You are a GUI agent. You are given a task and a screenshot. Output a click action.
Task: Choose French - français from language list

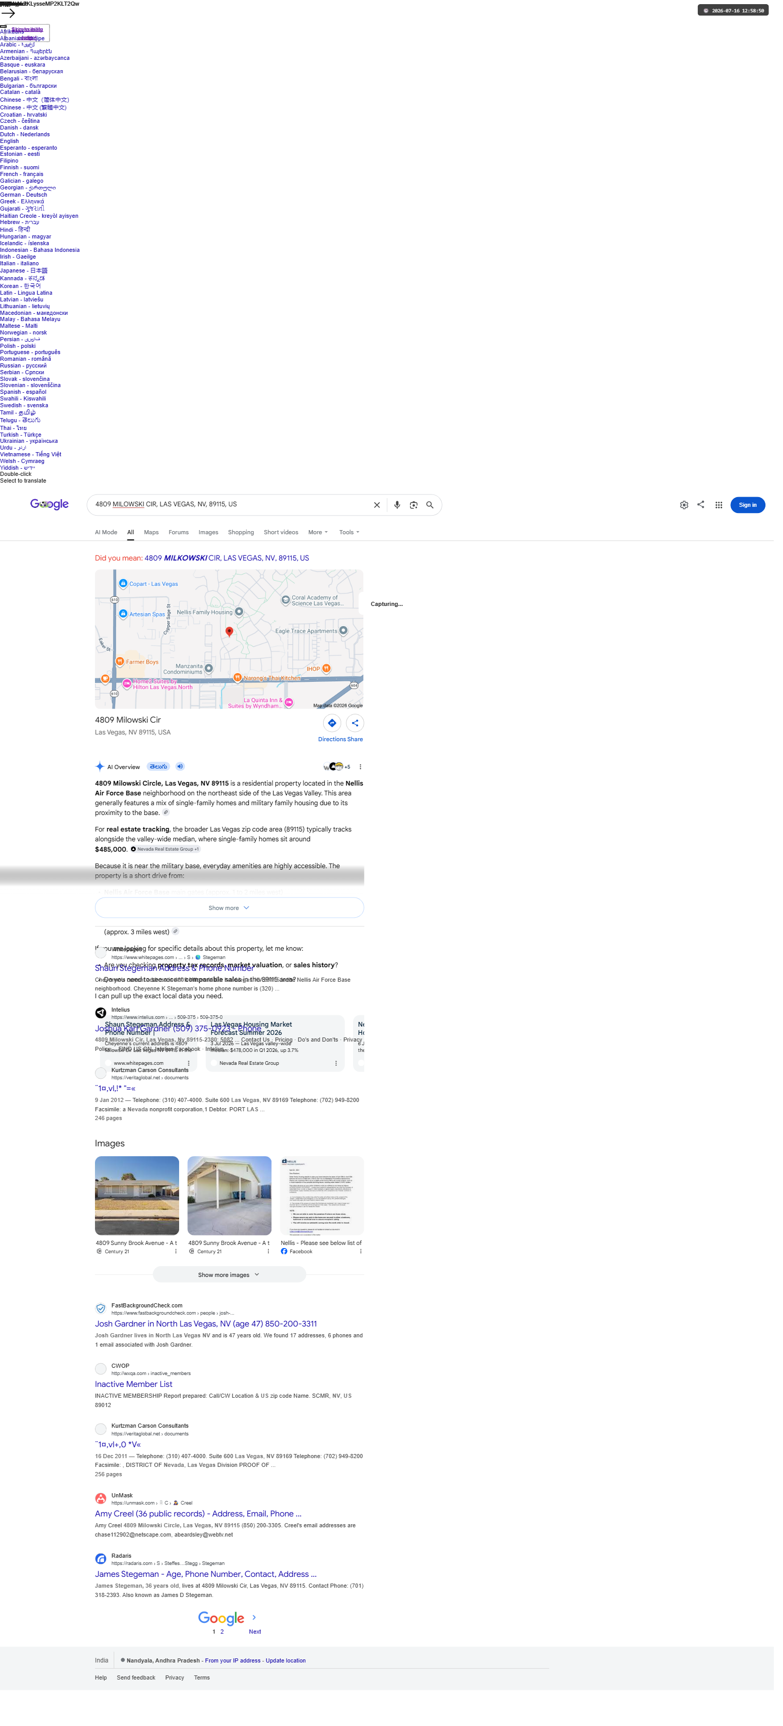[x=22, y=176]
